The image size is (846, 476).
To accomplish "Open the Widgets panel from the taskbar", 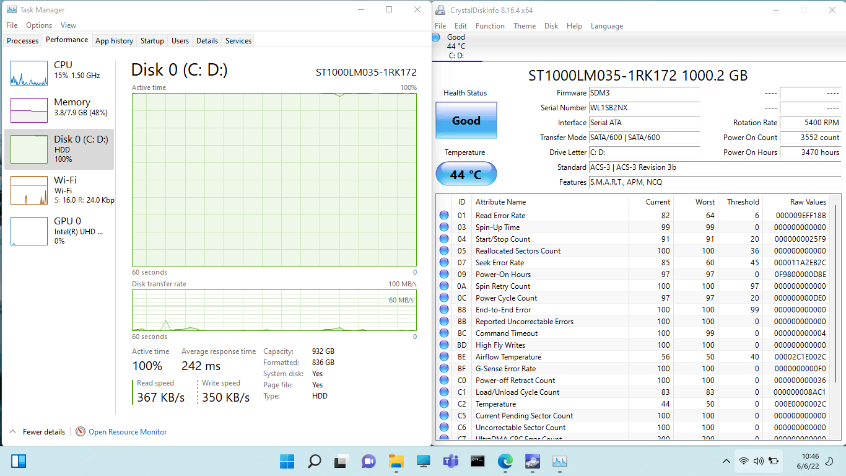I will (19, 461).
